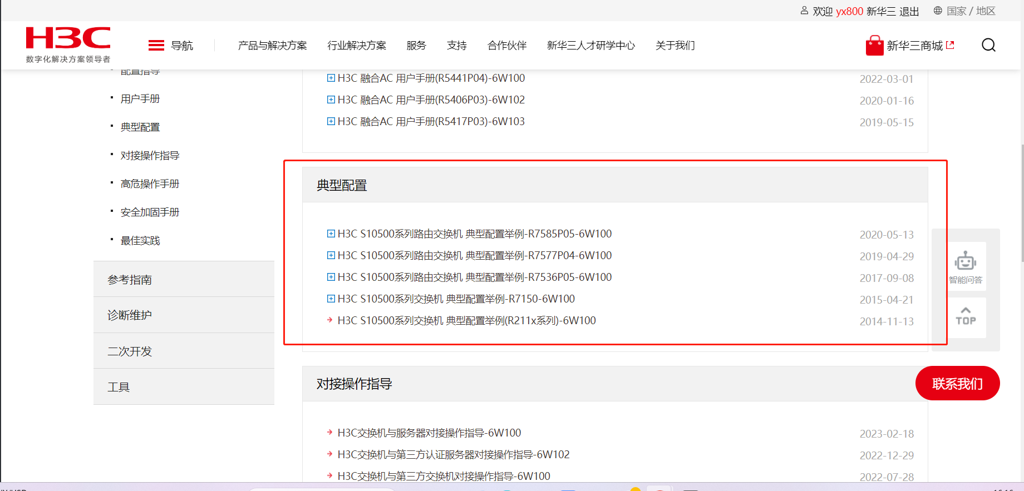Expand the R7585P05-6W100 config examples entry
1024x491 pixels.
click(331, 234)
